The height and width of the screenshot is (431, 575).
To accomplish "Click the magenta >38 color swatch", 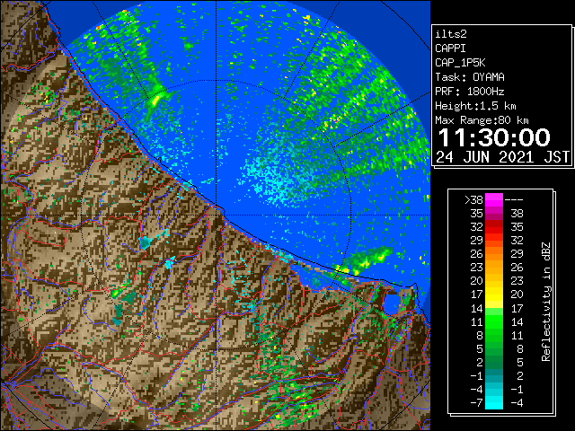I will click(x=494, y=199).
